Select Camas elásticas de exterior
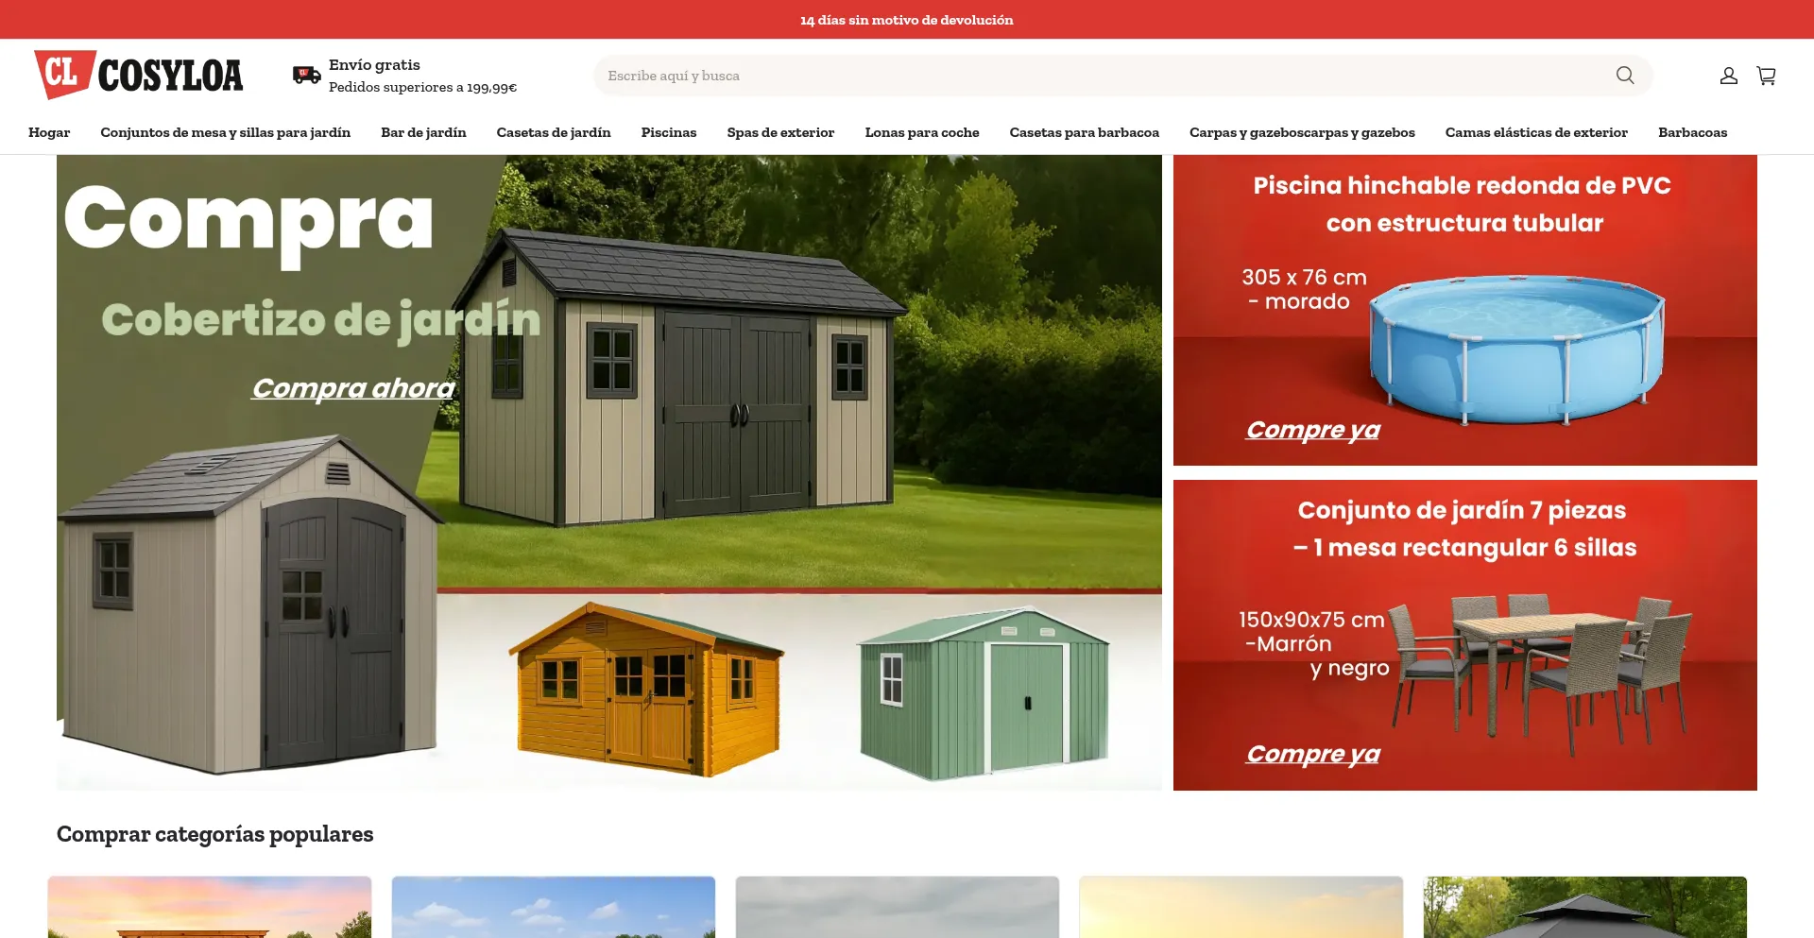This screenshot has width=1814, height=938. (x=1536, y=132)
